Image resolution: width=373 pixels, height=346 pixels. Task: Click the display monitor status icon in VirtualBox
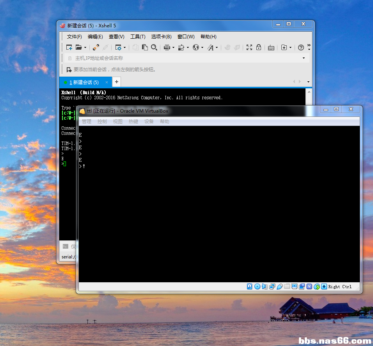294,286
